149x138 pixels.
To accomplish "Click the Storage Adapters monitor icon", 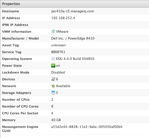I will (53, 93).
